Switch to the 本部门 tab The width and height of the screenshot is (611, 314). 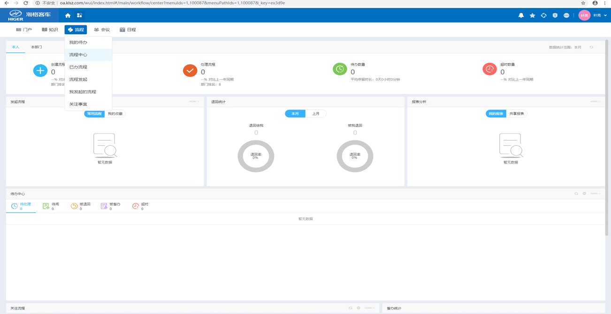[x=36, y=47]
